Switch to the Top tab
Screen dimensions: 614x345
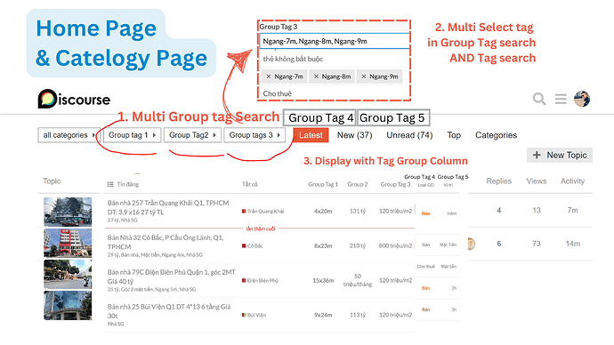pos(454,135)
